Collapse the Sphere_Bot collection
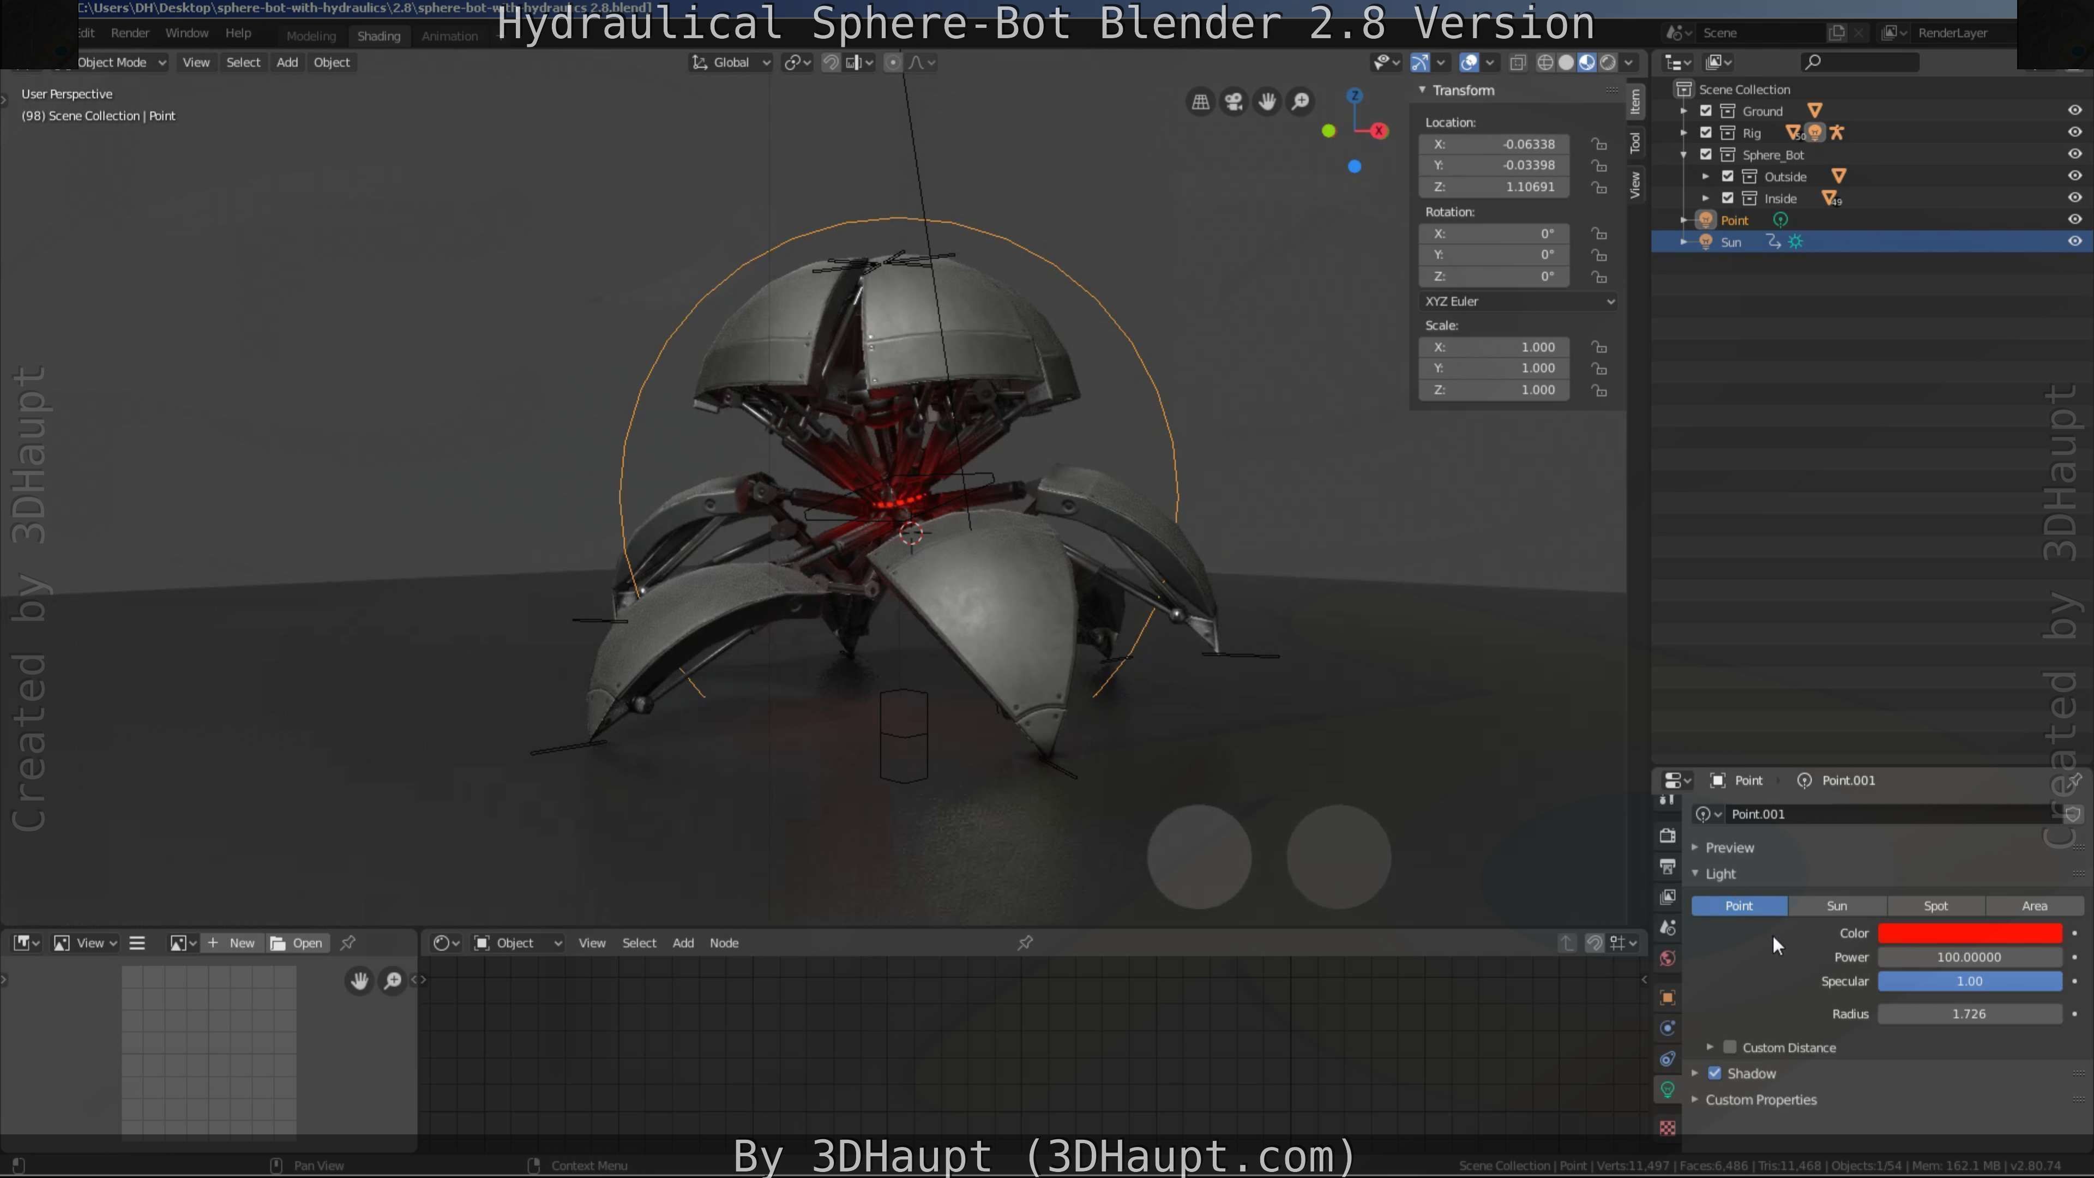 coord(1683,154)
